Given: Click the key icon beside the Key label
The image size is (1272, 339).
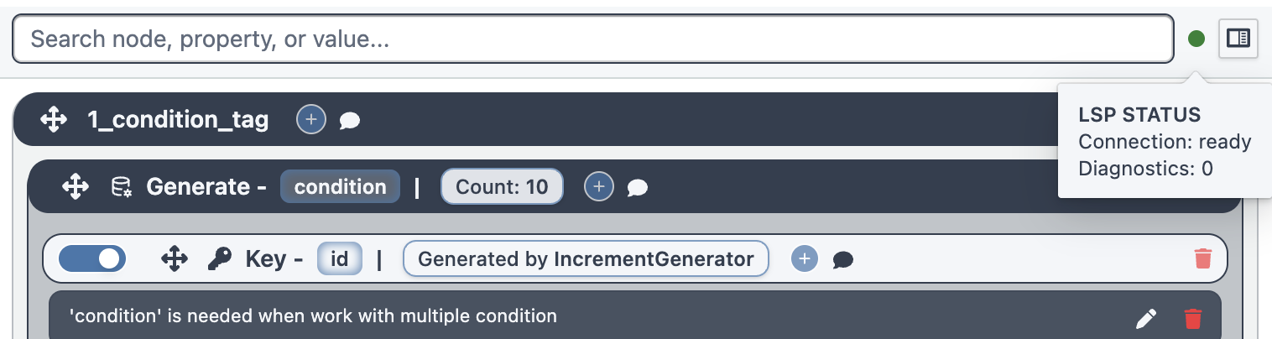Looking at the screenshot, I should (x=219, y=259).
